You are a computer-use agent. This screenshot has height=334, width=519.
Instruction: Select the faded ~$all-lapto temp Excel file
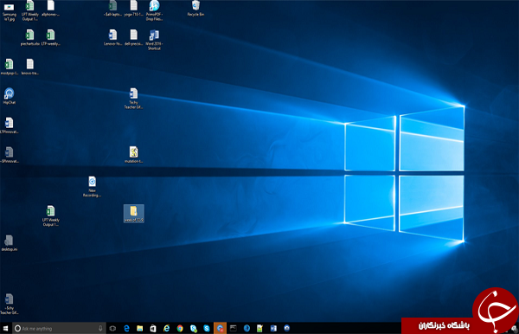[x=112, y=9]
